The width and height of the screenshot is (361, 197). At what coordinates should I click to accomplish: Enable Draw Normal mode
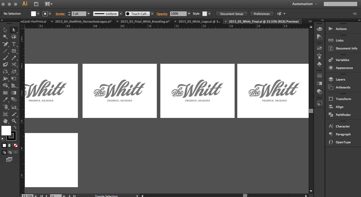pos(4,152)
